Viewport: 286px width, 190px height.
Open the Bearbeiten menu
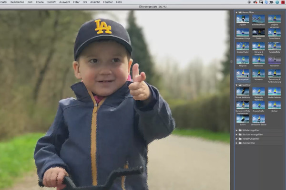(17, 2)
